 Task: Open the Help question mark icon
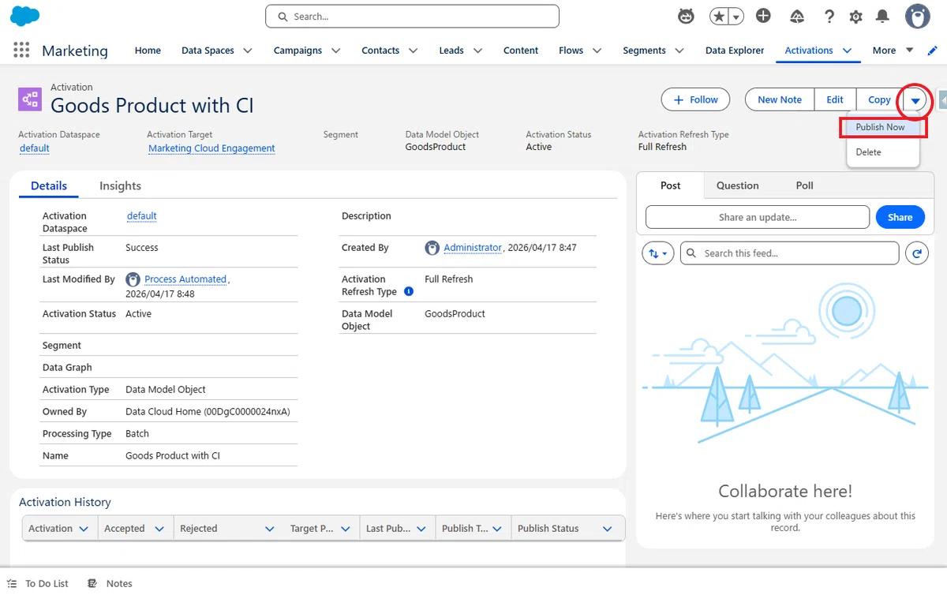[x=829, y=16]
